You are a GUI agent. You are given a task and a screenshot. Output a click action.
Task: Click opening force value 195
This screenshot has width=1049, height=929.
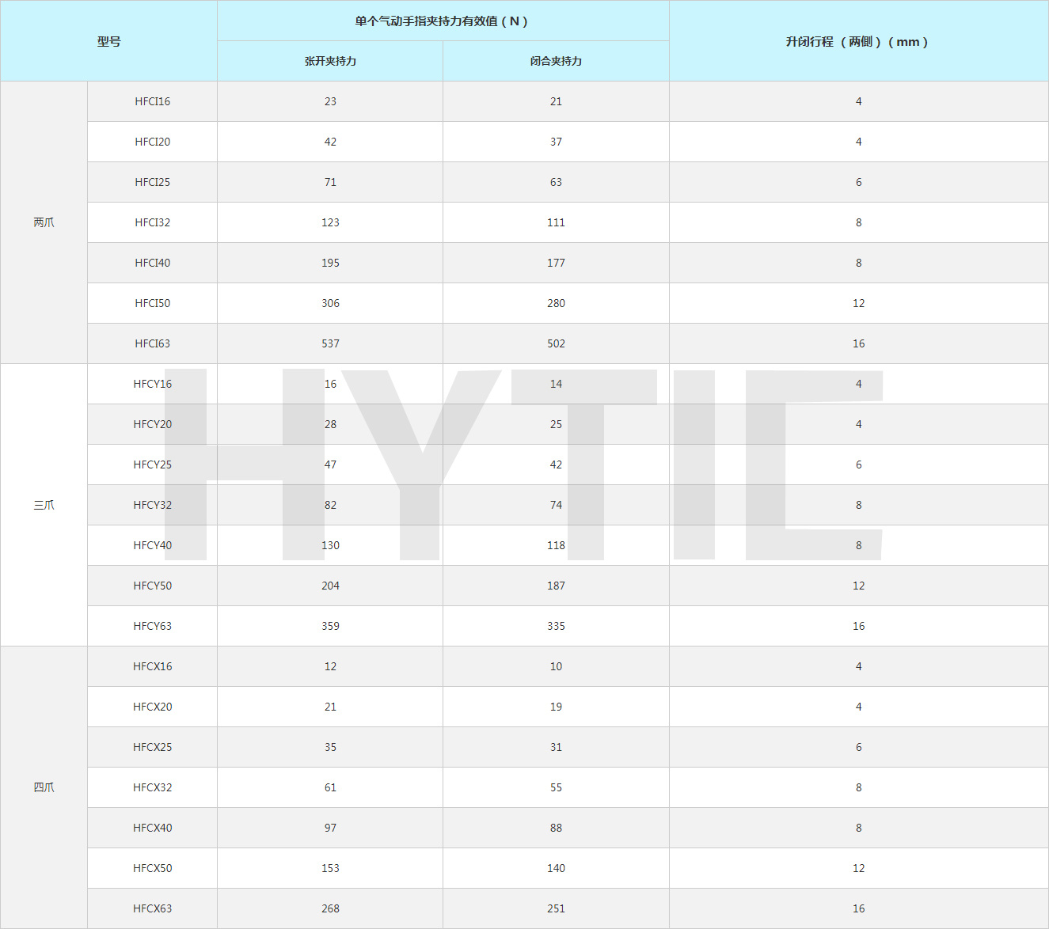[x=330, y=263]
